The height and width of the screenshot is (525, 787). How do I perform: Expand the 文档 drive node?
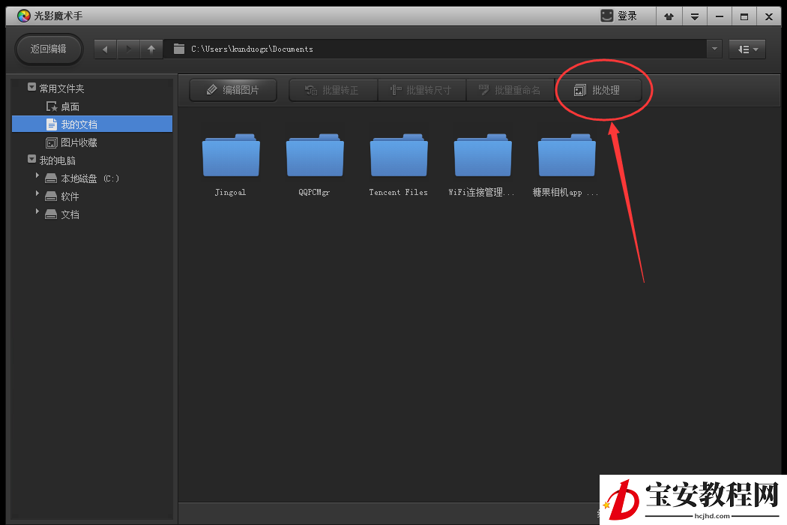point(37,211)
